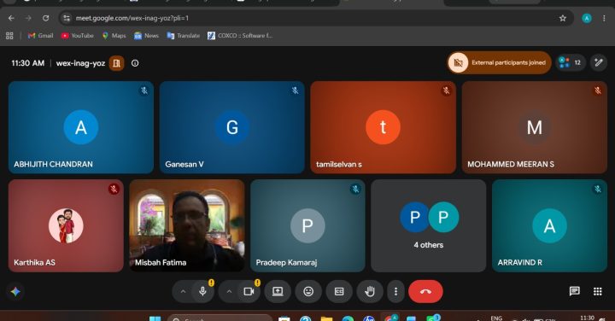
Task: Open the COXCO Software bookmark
Action: click(240, 36)
